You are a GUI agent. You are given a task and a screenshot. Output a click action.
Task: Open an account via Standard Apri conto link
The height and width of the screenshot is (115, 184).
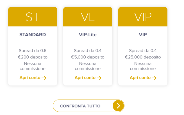tap(33, 78)
